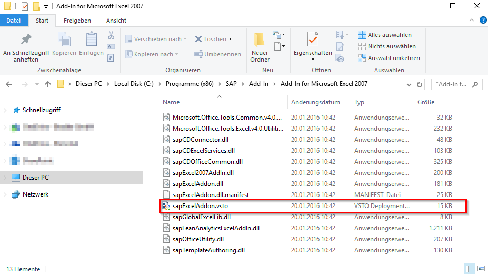Pin folder via An Schnellzugriff anheften
This screenshot has width=488, height=274.
pyautogui.click(x=26, y=47)
